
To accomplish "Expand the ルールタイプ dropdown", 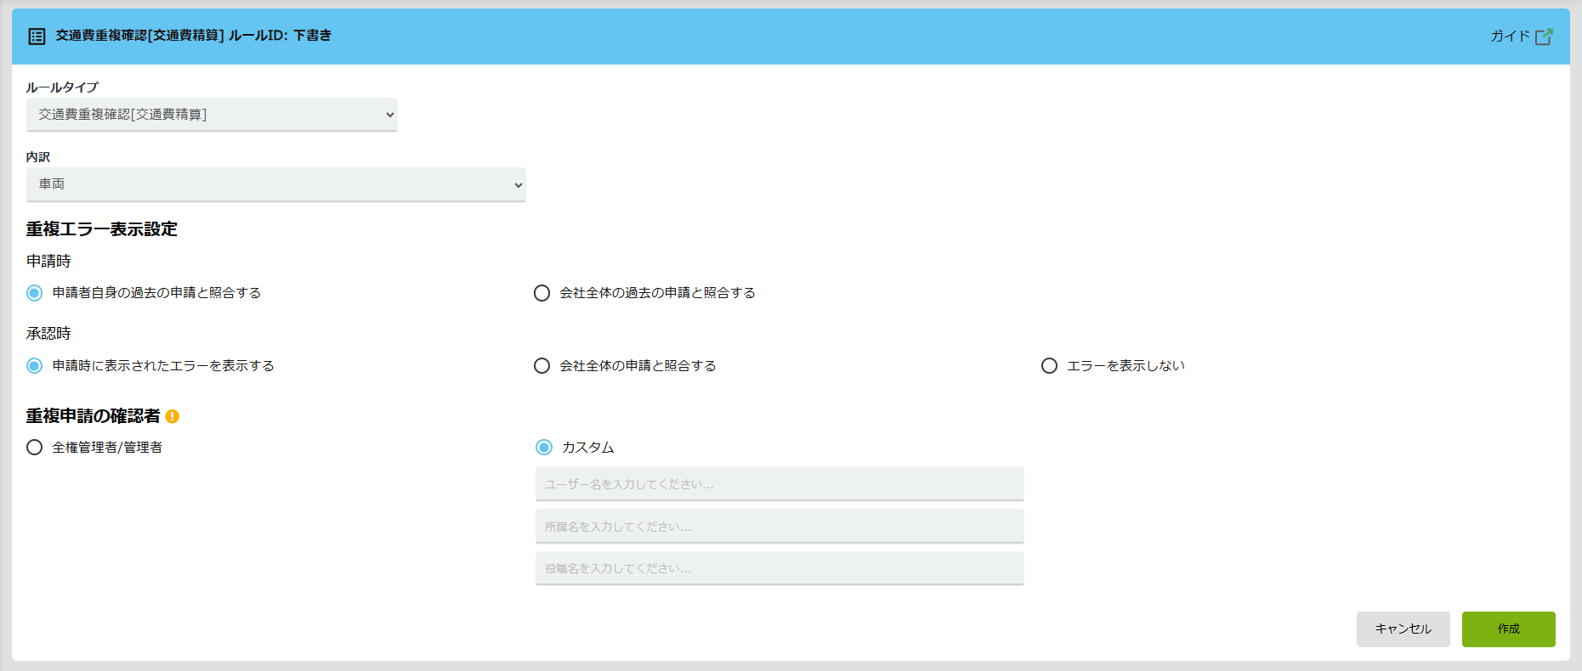I will 212,115.
